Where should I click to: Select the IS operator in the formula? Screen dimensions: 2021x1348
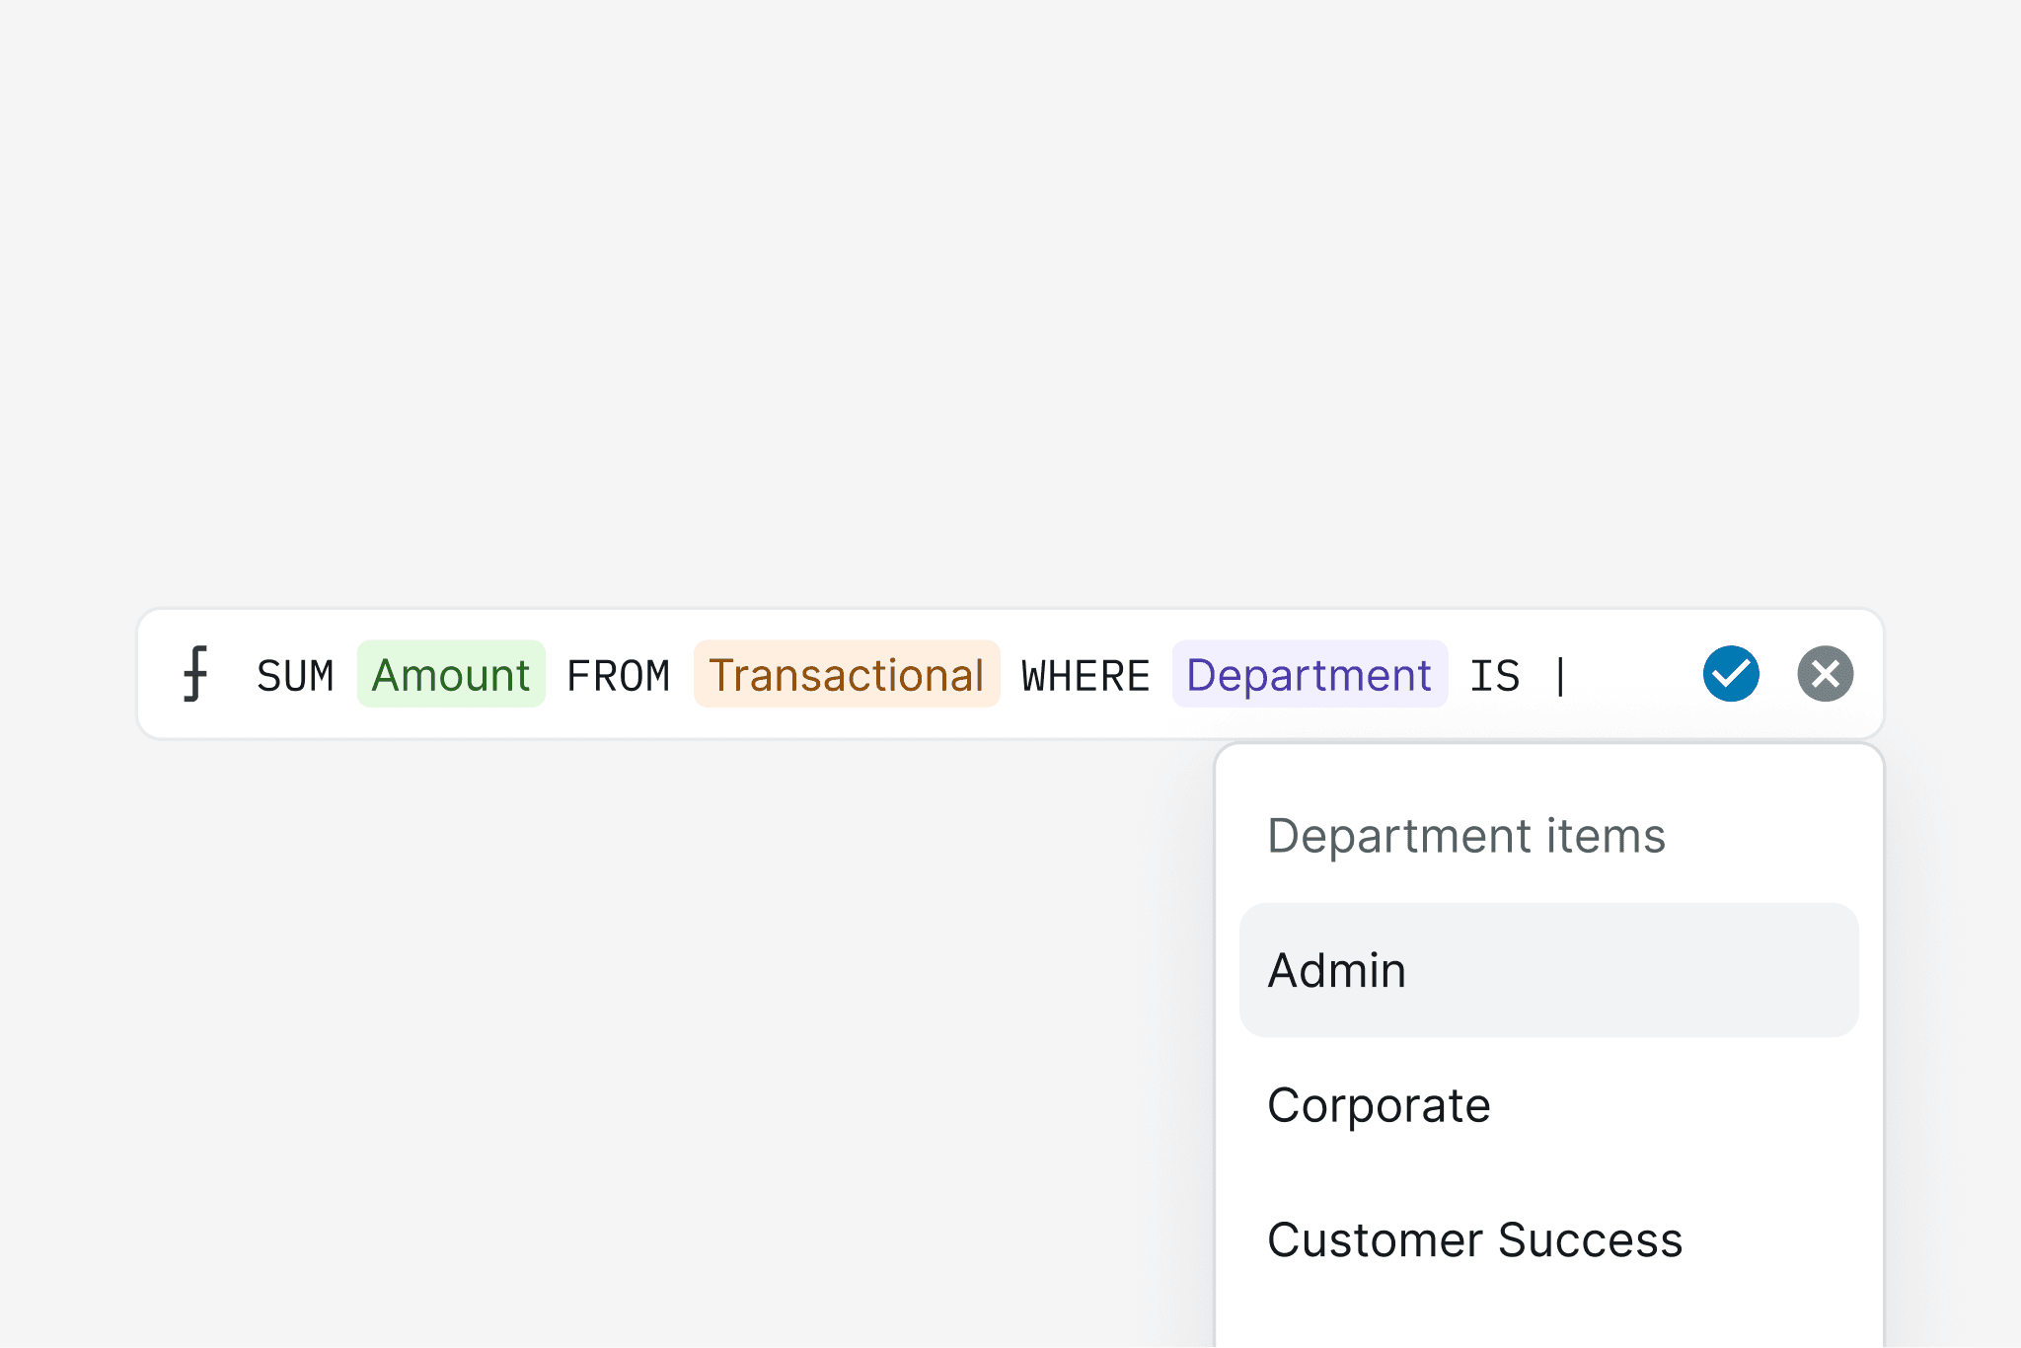click(1495, 676)
